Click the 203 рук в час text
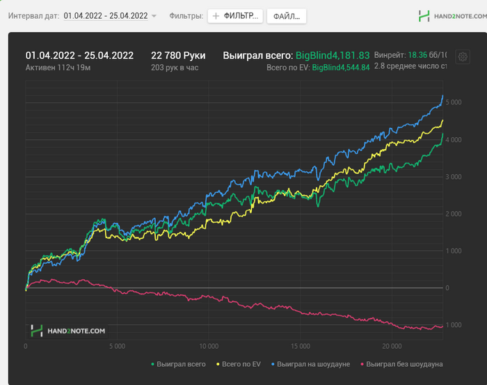Viewport: 487px width, 385px height. [175, 68]
